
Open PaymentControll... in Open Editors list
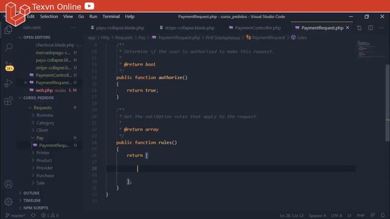tap(54, 75)
